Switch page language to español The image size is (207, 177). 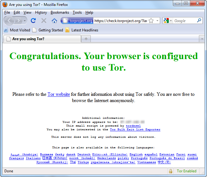[x=151, y=154]
